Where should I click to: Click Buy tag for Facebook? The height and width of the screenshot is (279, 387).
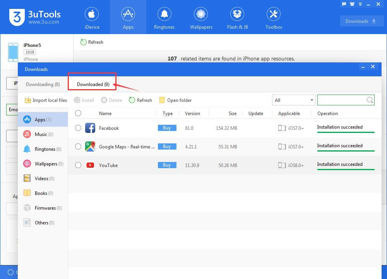pos(167,128)
